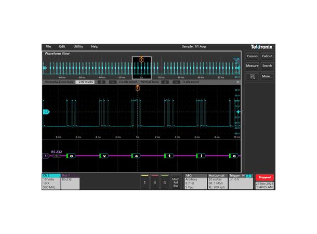Open the AFG settings badge
The image size is (317, 234).
(196, 181)
